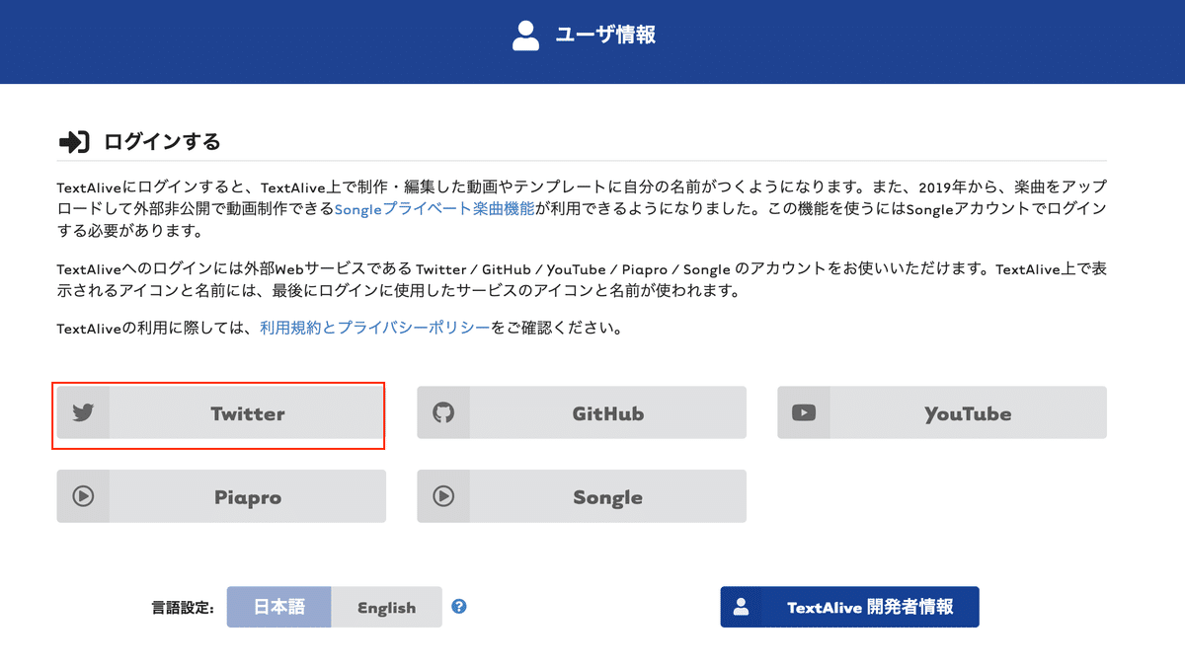Log in with GitHub
Screen dimensions: 1185x668
click(x=581, y=413)
